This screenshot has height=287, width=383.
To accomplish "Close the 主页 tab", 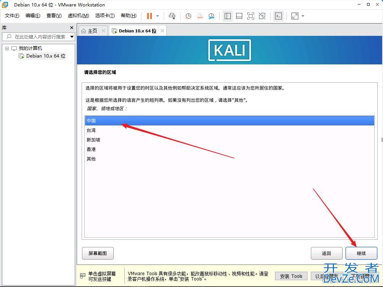I will pyautogui.click(x=103, y=31).
